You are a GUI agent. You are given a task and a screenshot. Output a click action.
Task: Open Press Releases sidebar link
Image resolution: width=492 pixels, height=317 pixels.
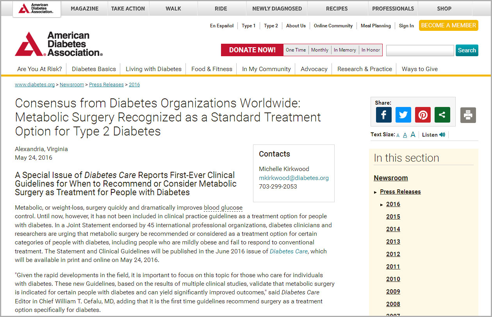[x=400, y=192]
